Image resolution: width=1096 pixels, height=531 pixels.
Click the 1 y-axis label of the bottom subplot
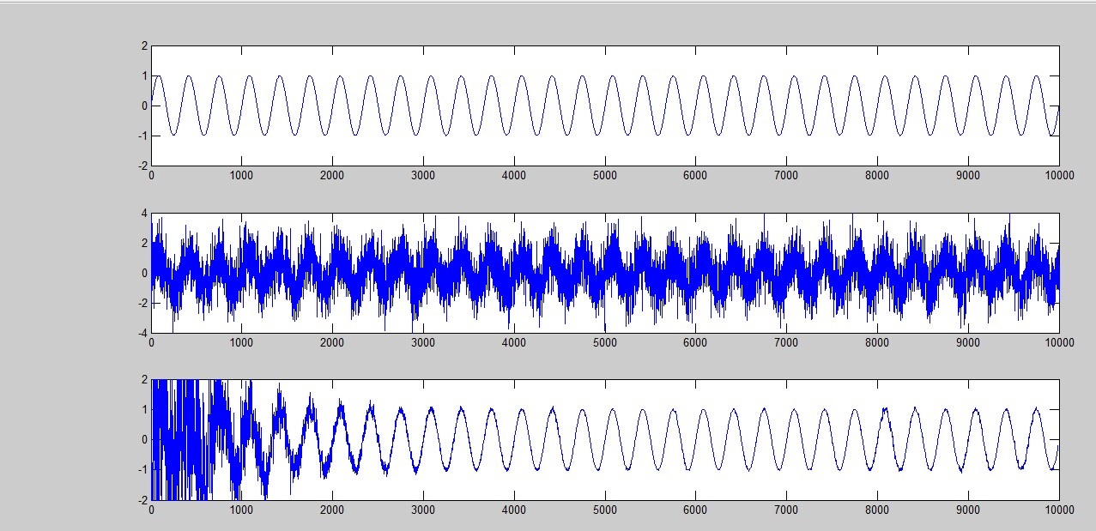[x=144, y=409]
